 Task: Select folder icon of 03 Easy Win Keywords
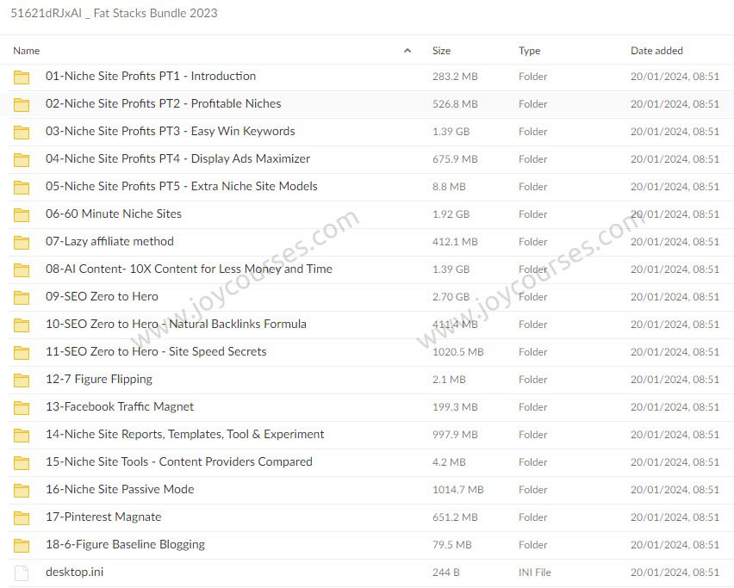(x=21, y=132)
